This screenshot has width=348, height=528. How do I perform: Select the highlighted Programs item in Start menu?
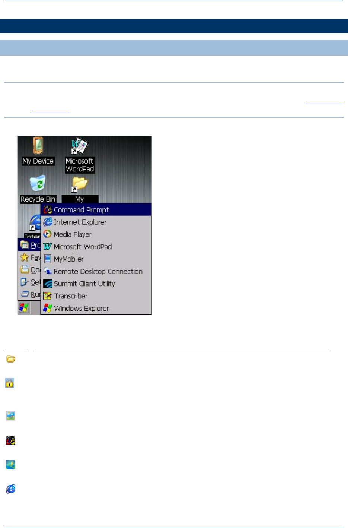pyautogui.click(x=29, y=245)
